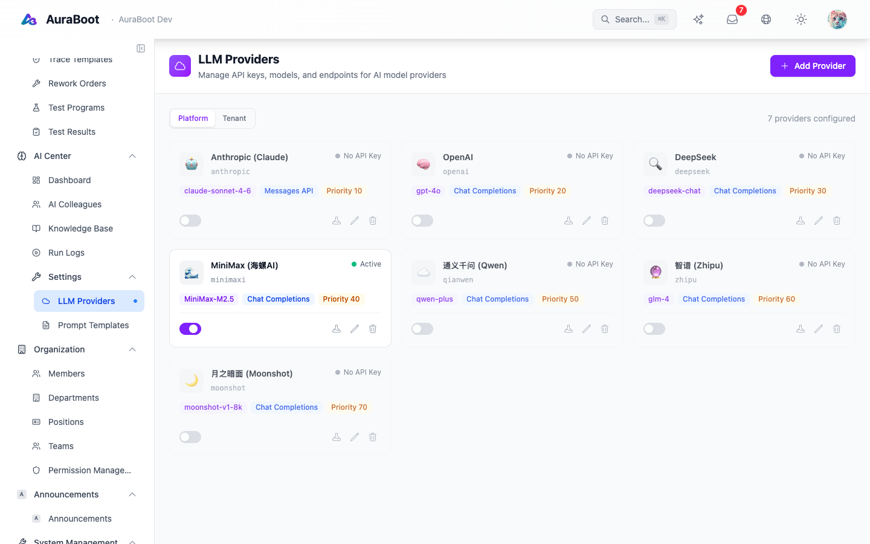The image size is (870, 544).
Task: Edit the MiniMax provider
Action: tap(355, 329)
